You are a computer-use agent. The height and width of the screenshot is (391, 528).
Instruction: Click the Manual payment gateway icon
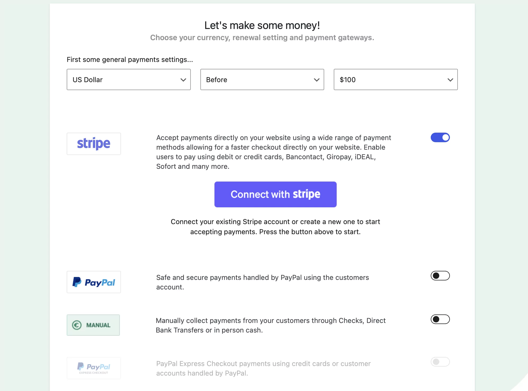94,325
